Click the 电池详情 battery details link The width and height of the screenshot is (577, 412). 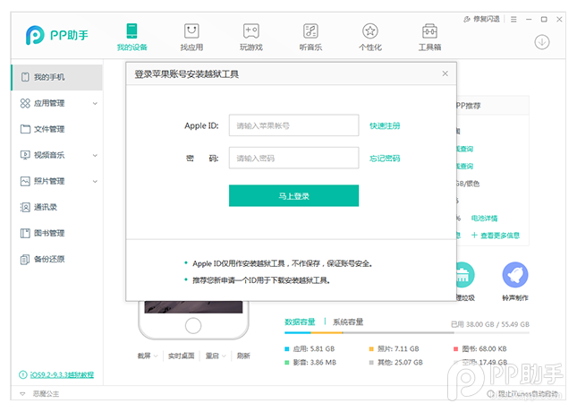click(x=484, y=219)
